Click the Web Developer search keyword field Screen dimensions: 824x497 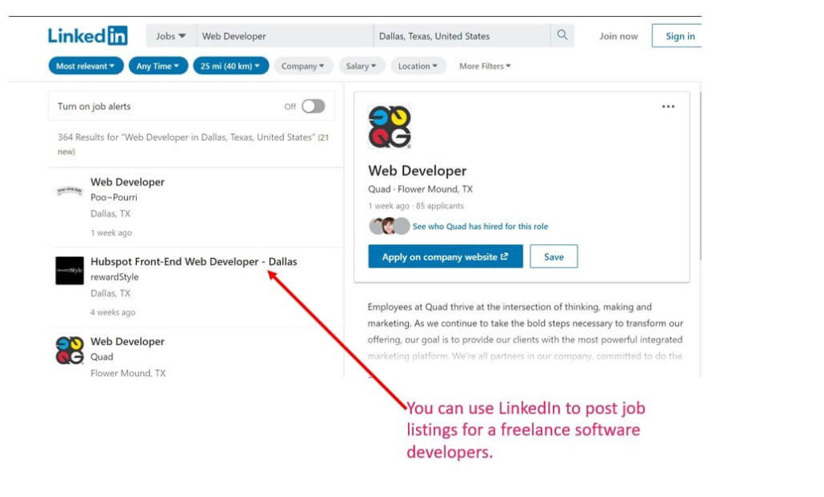pyautogui.click(x=284, y=35)
